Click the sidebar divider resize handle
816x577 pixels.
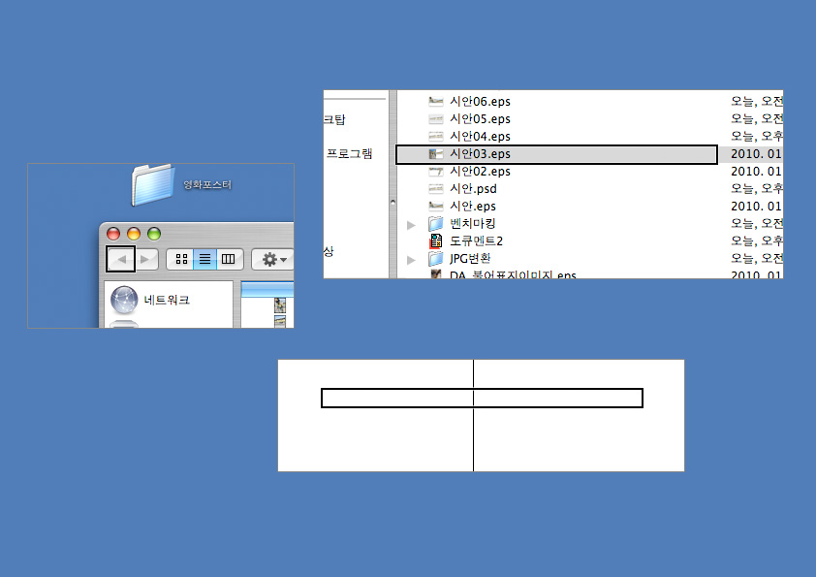(x=392, y=203)
